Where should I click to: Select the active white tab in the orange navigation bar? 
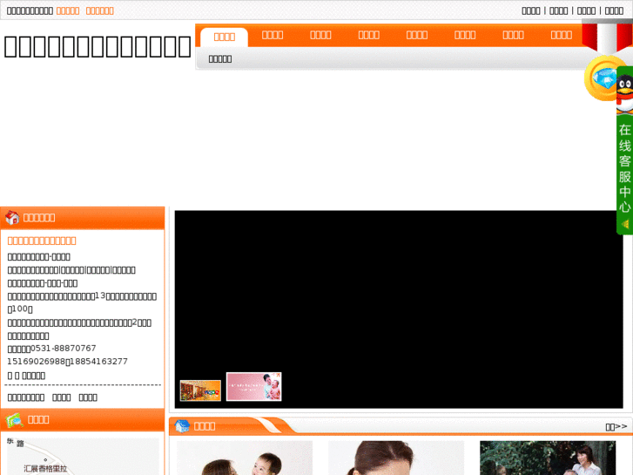coord(224,37)
